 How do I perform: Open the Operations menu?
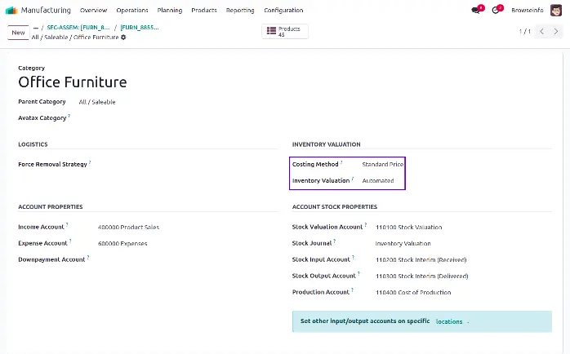pyautogui.click(x=131, y=11)
